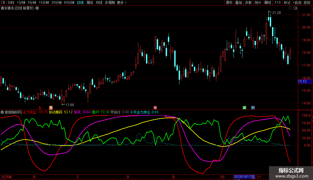
Task: Click the 标记 mark button
Action: [287, 2]
